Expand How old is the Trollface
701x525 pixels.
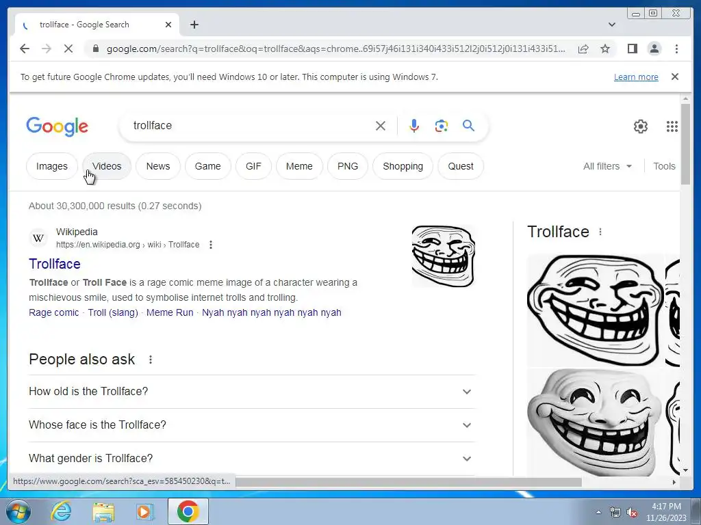tap(251, 392)
